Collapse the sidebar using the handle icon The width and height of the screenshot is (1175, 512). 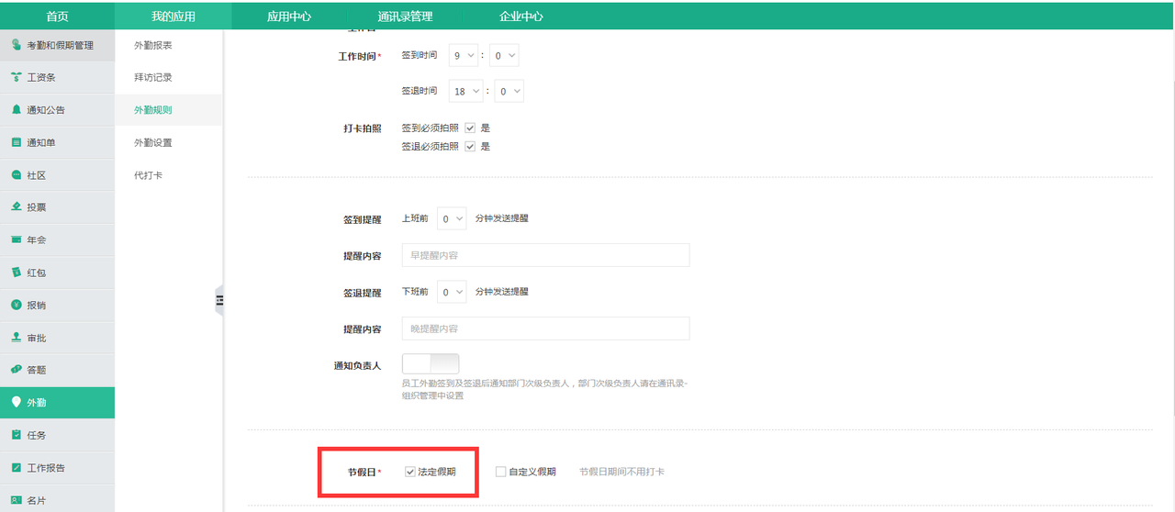click(219, 299)
